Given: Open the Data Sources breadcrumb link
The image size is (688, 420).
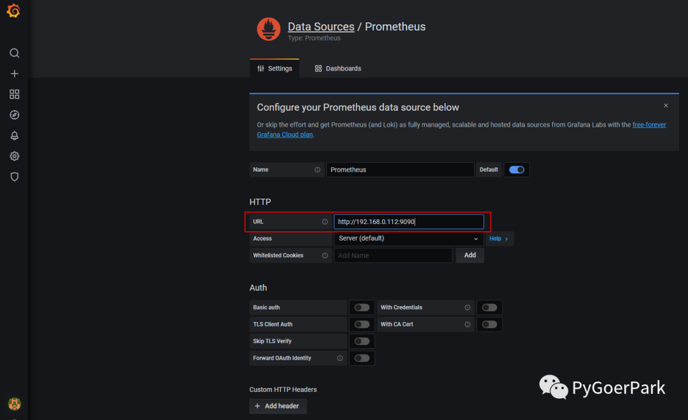Looking at the screenshot, I should 320,27.
